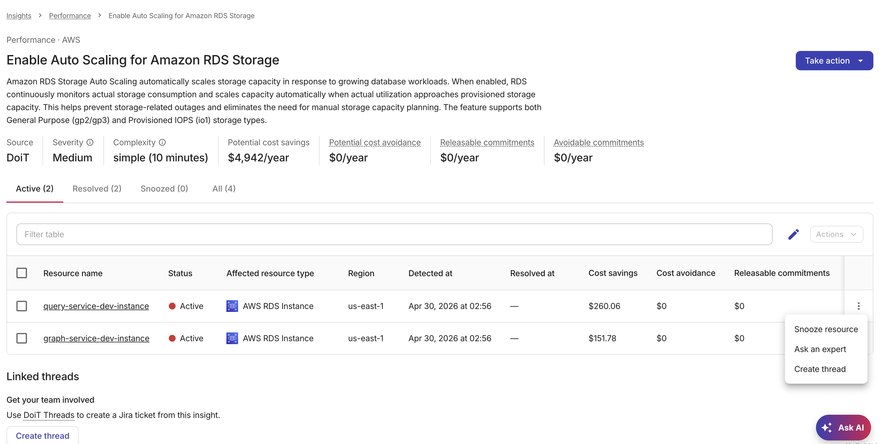Switch to the Snoozed (0) tab
881x444 pixels.
164,189
